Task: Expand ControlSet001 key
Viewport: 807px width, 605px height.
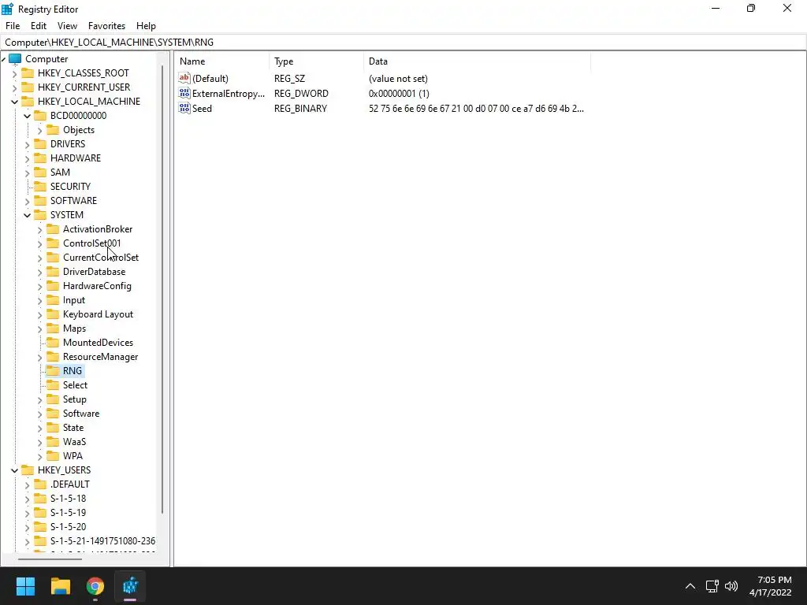Action: coord(39,244)
